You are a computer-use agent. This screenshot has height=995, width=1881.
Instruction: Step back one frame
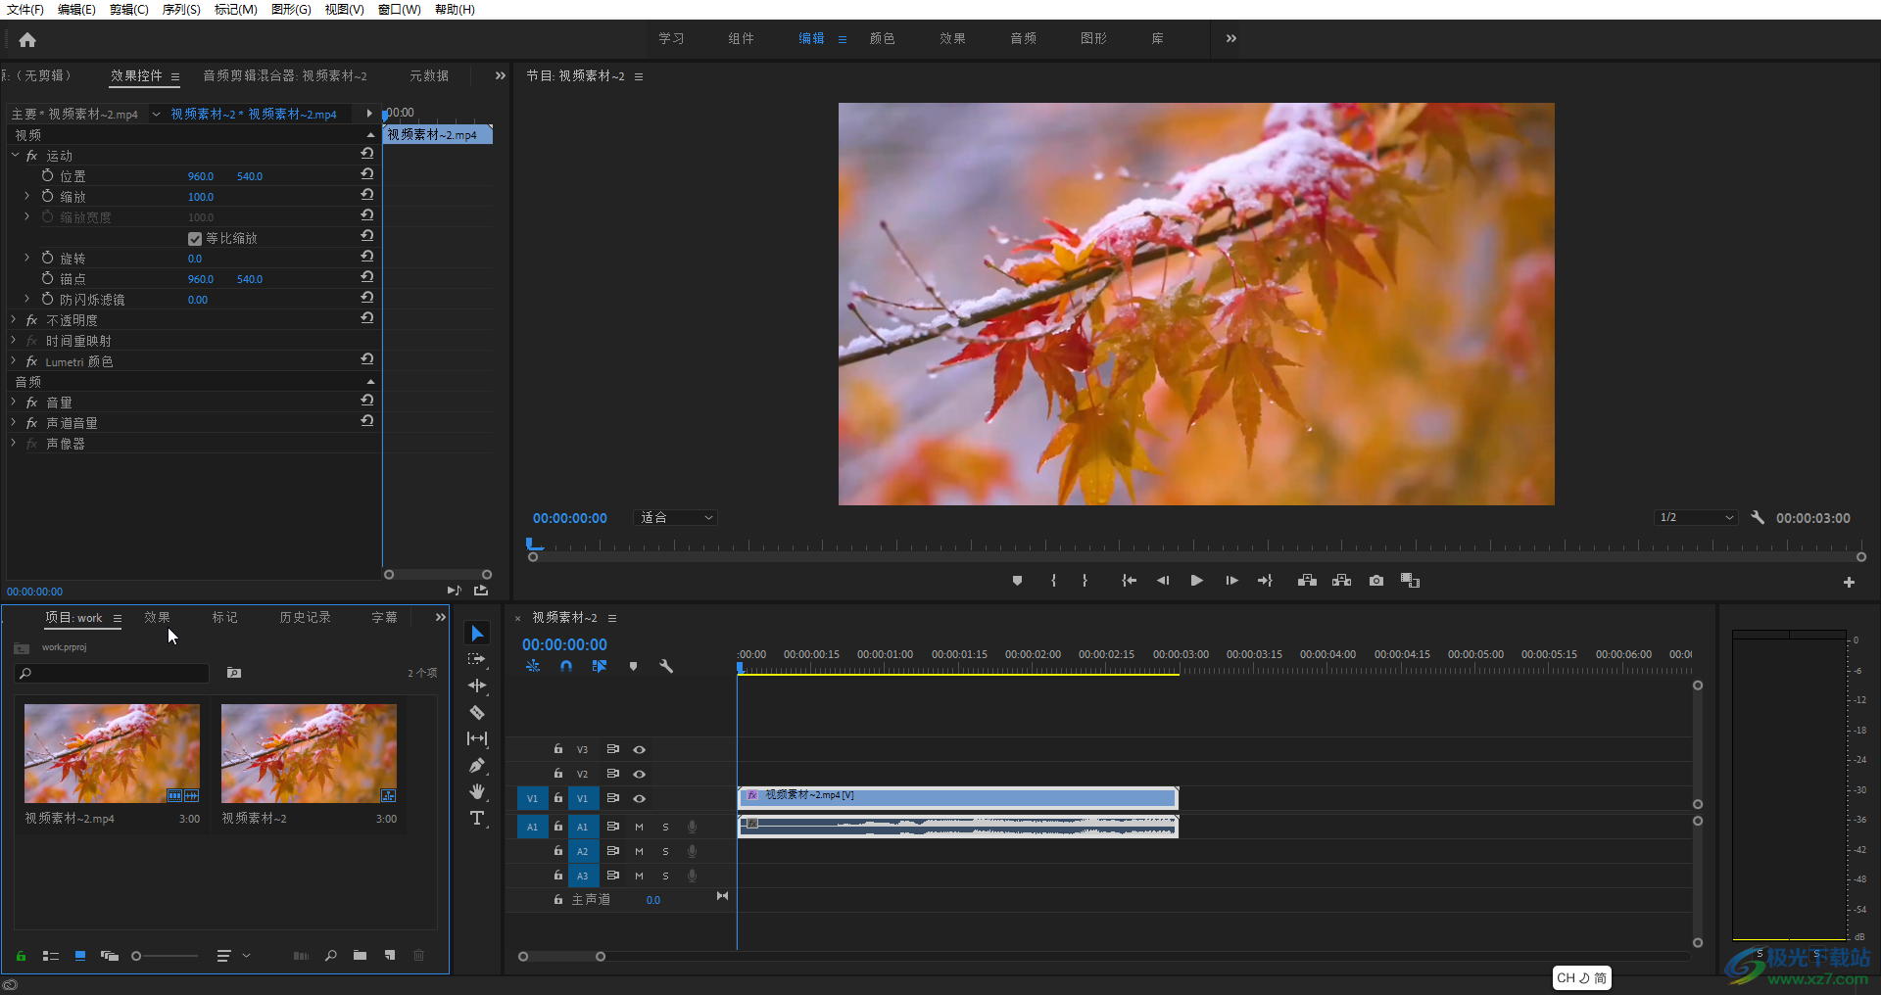coord(1163,581)
